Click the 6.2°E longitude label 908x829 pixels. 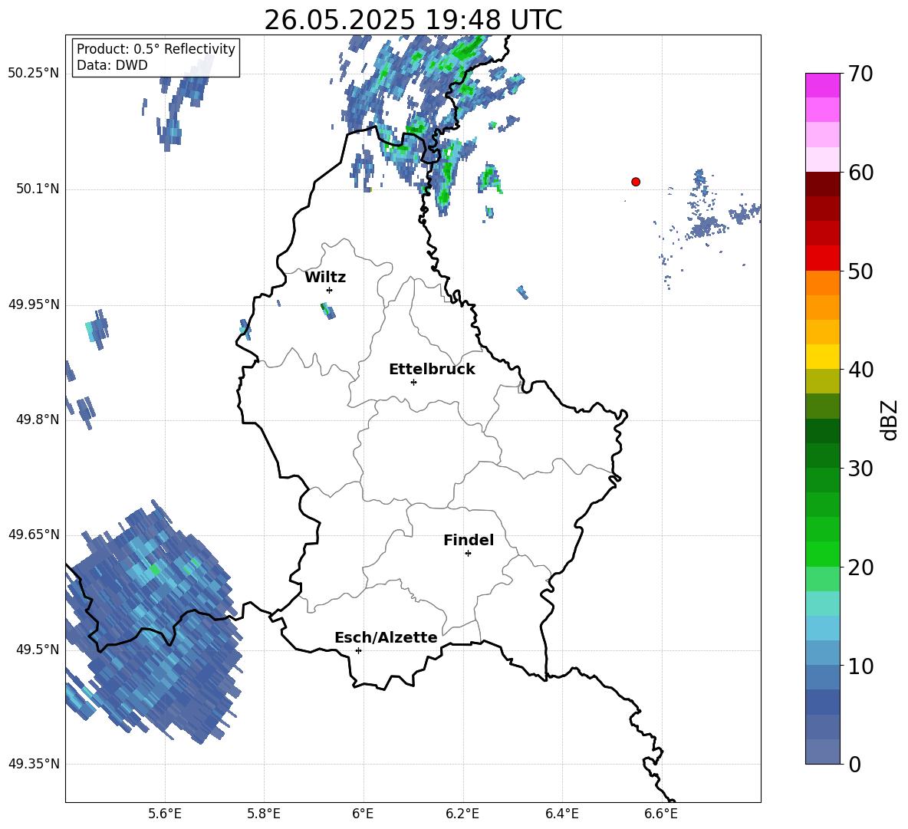462,814
